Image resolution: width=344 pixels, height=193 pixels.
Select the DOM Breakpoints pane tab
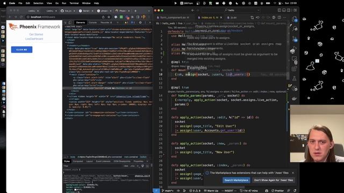(x=122, y=161)
